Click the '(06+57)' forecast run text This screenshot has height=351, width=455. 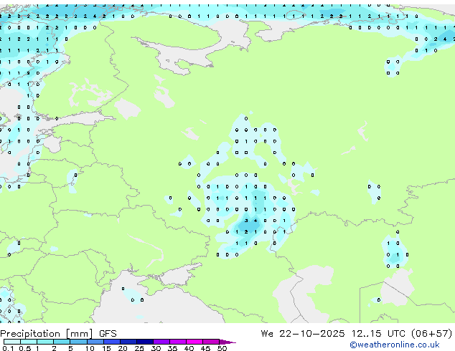432,334
